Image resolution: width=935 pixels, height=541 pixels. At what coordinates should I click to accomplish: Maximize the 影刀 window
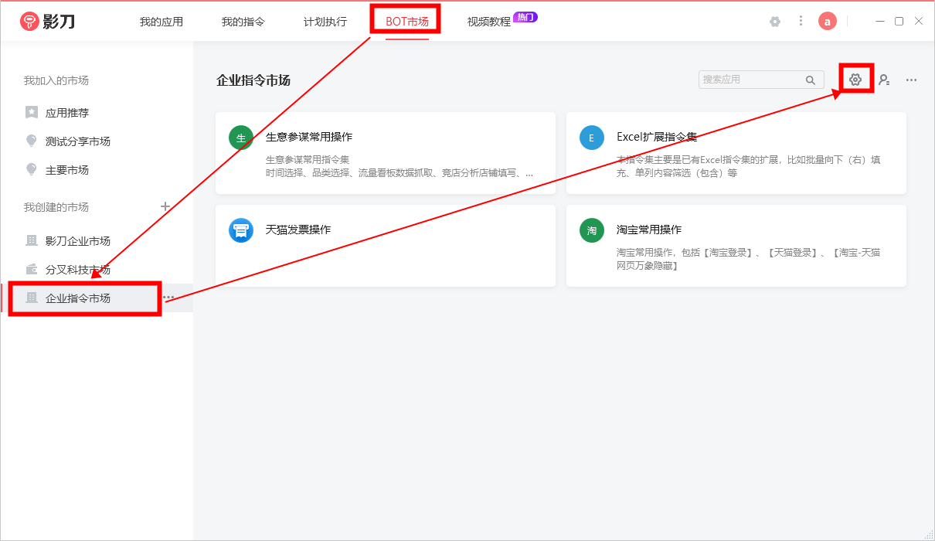pyautogui.click(x=899, y=21)
